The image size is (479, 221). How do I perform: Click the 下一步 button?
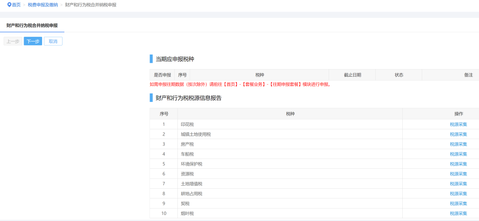coord(33,42)
